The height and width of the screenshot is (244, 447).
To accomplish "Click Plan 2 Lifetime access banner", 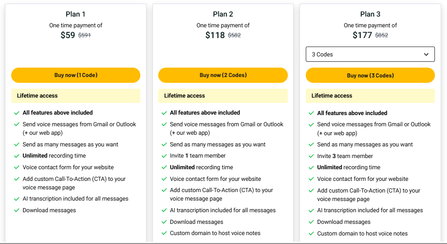I will tap(223, 96).
